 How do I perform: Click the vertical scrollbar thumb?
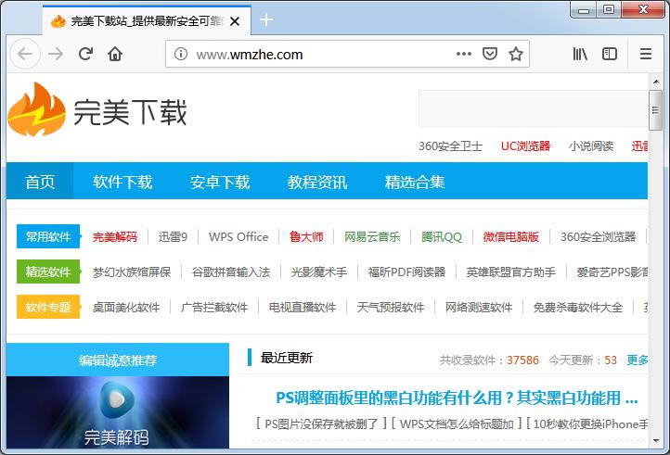(655, 110)
